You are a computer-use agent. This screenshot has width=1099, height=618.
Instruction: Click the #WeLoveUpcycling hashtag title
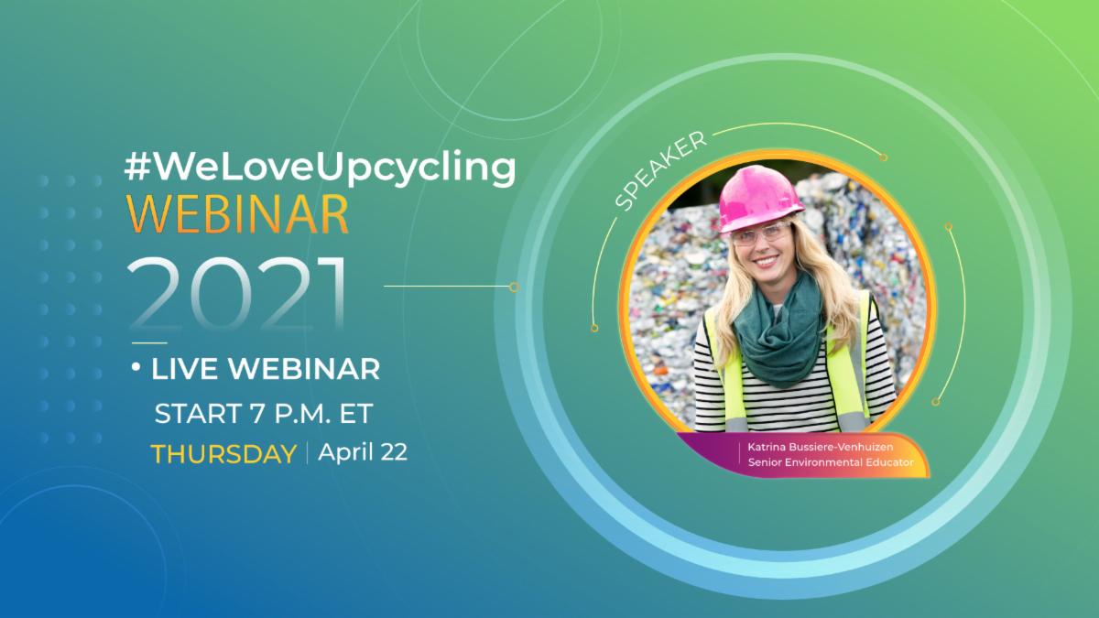point(321,169)
